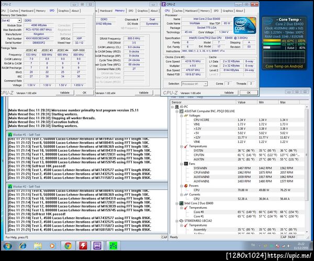Screen dimensions: 314x261
Task: Open the Start menu orb
Action: tap(7, 245)
